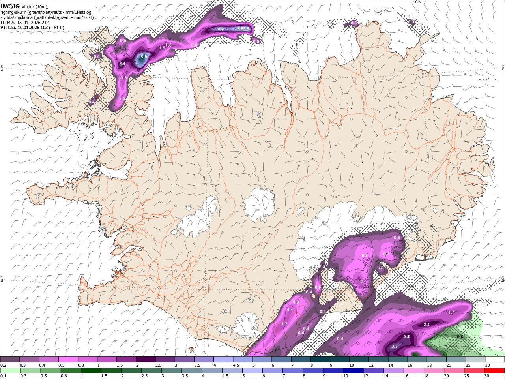Click the 0.6 value in green rain area
The width and height of the screenshot is (505, 379).
tap(460, 337)
